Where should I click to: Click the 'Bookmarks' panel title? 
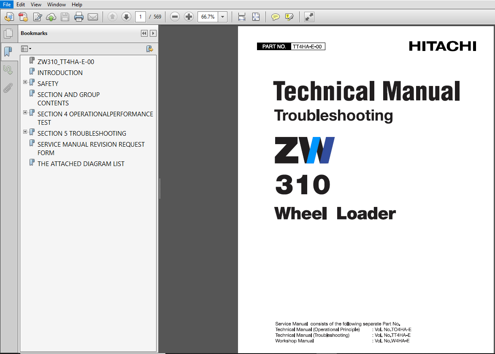coord(34,33)
